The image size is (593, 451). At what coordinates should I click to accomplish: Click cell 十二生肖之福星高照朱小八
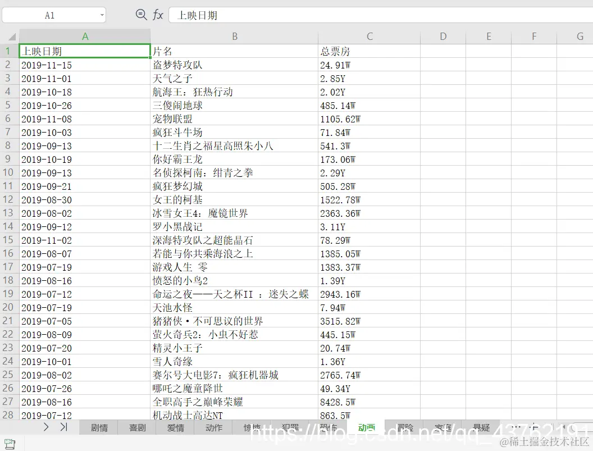tap(235, 145)
